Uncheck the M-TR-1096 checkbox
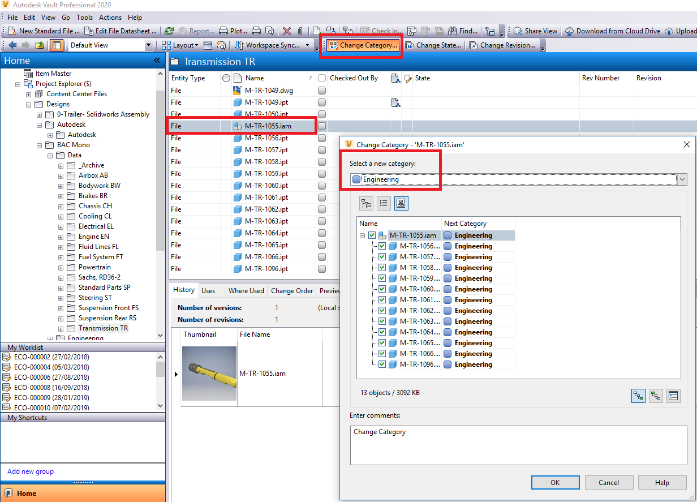Image resolution: width=697 pixels, height=502 pixels. [x=382, y=364]
